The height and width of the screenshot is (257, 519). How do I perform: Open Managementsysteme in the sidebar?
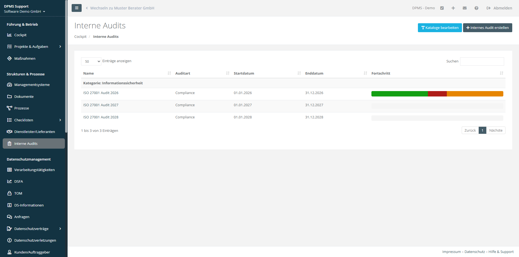click(32, 85)
